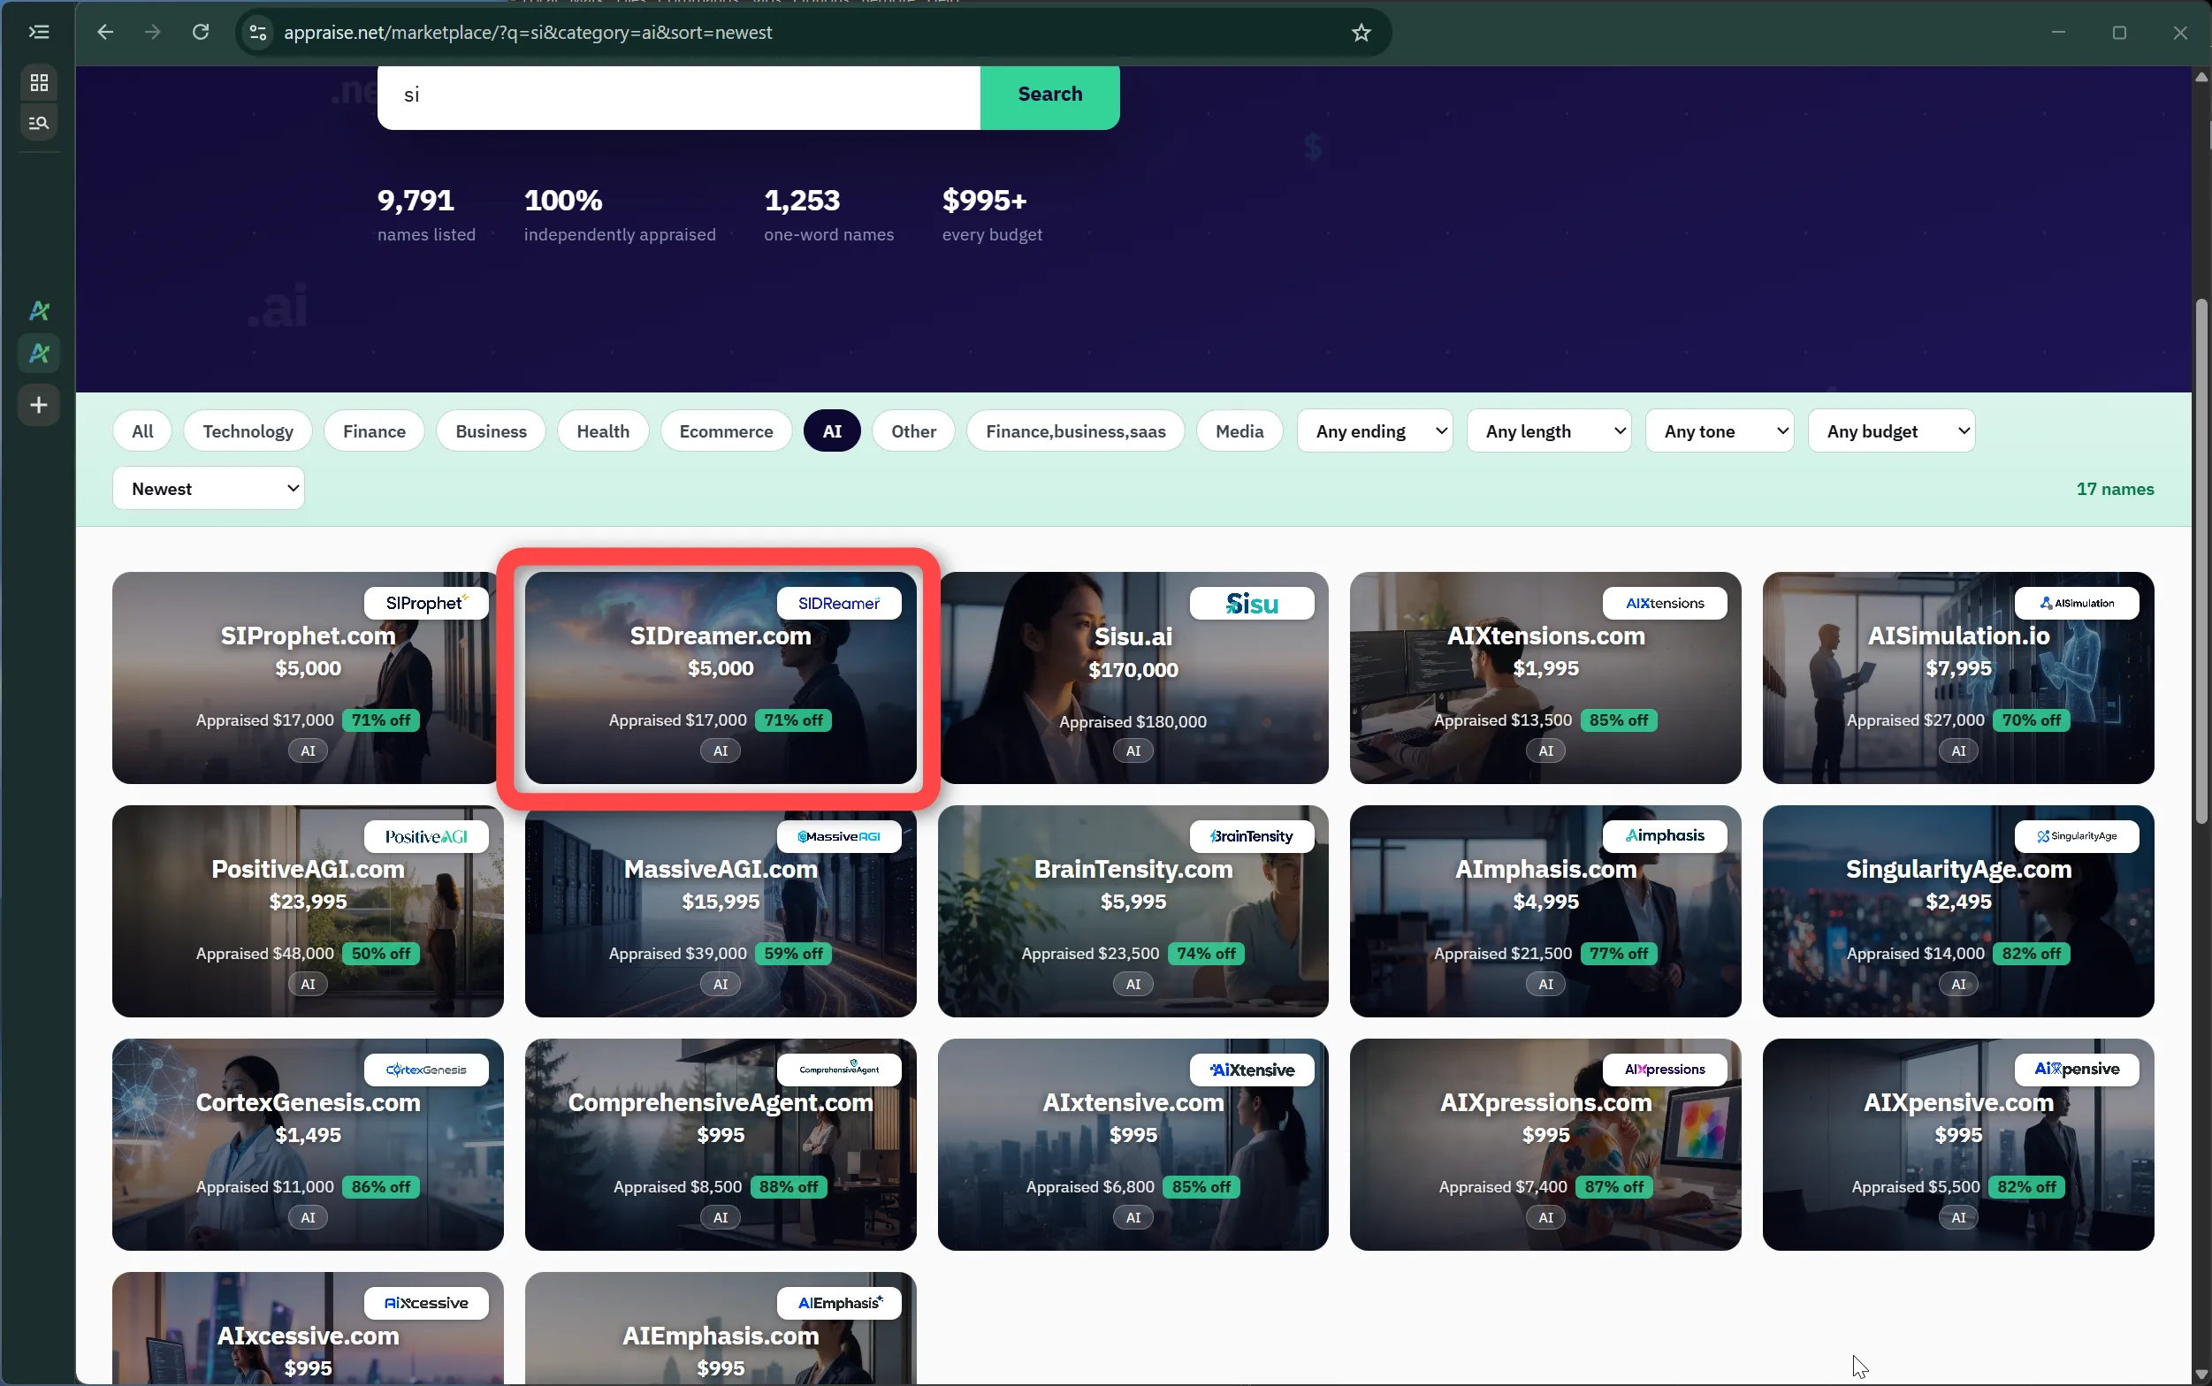
Task: Bookmark this page with the star icon
Action: (x=1361, y=33)
